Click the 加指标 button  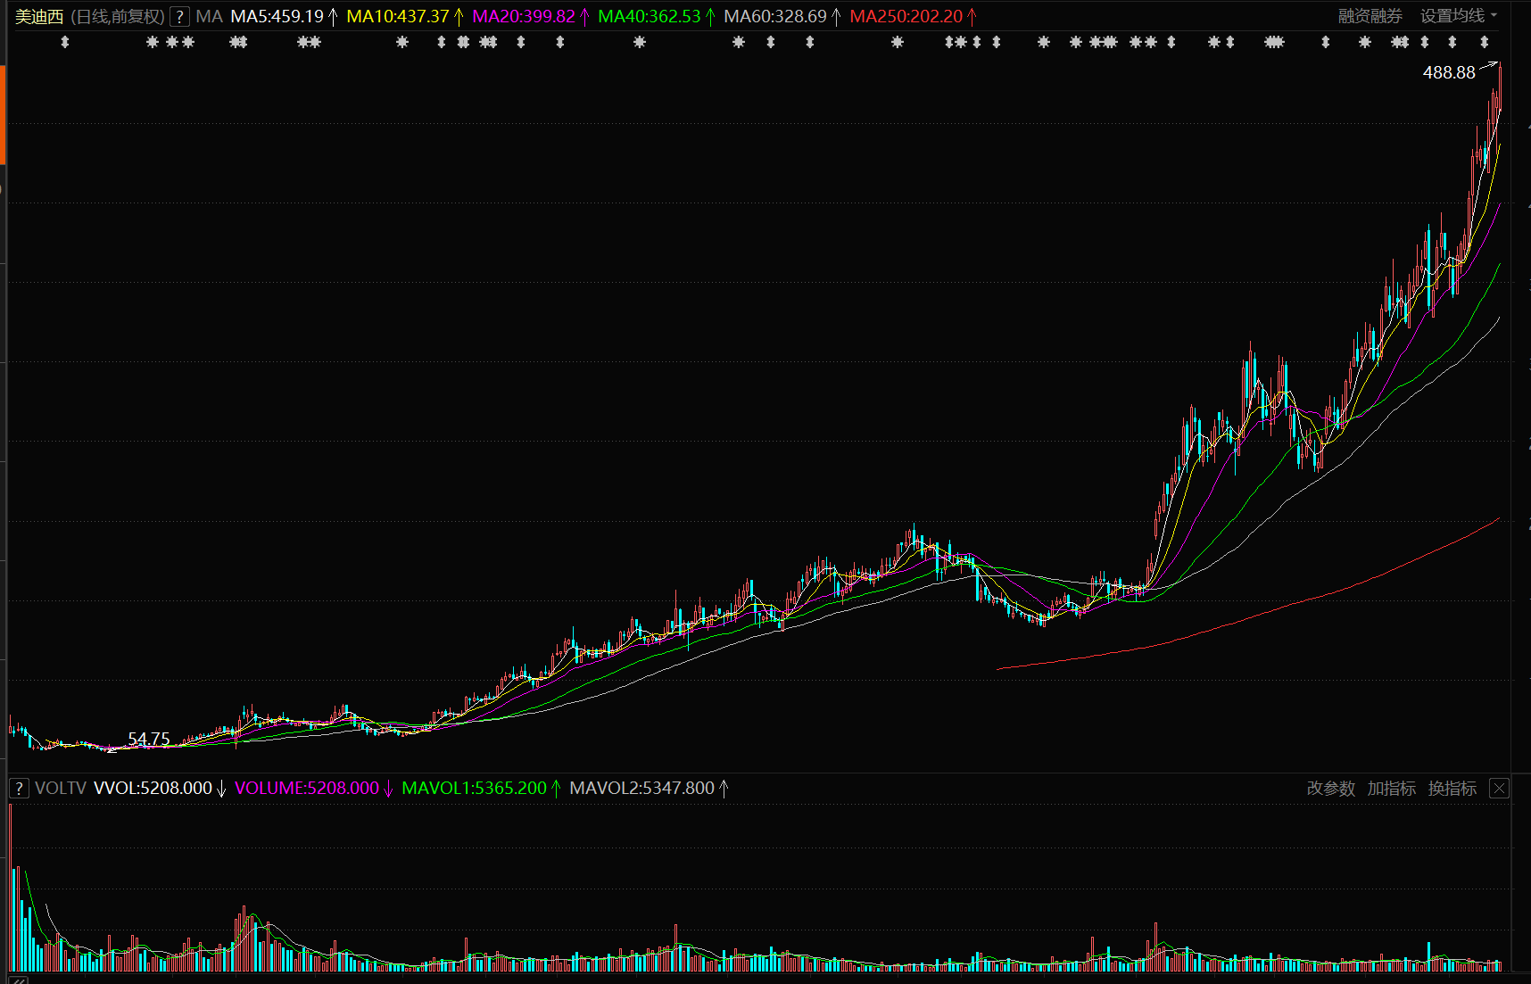[x=1391, y=789]
